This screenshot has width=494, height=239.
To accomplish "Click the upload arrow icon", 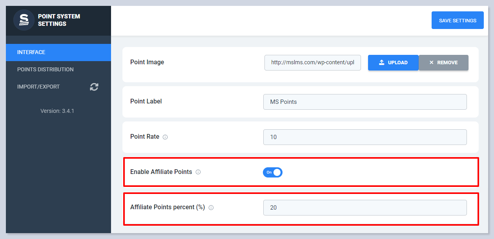I will [x=381, y=63].
